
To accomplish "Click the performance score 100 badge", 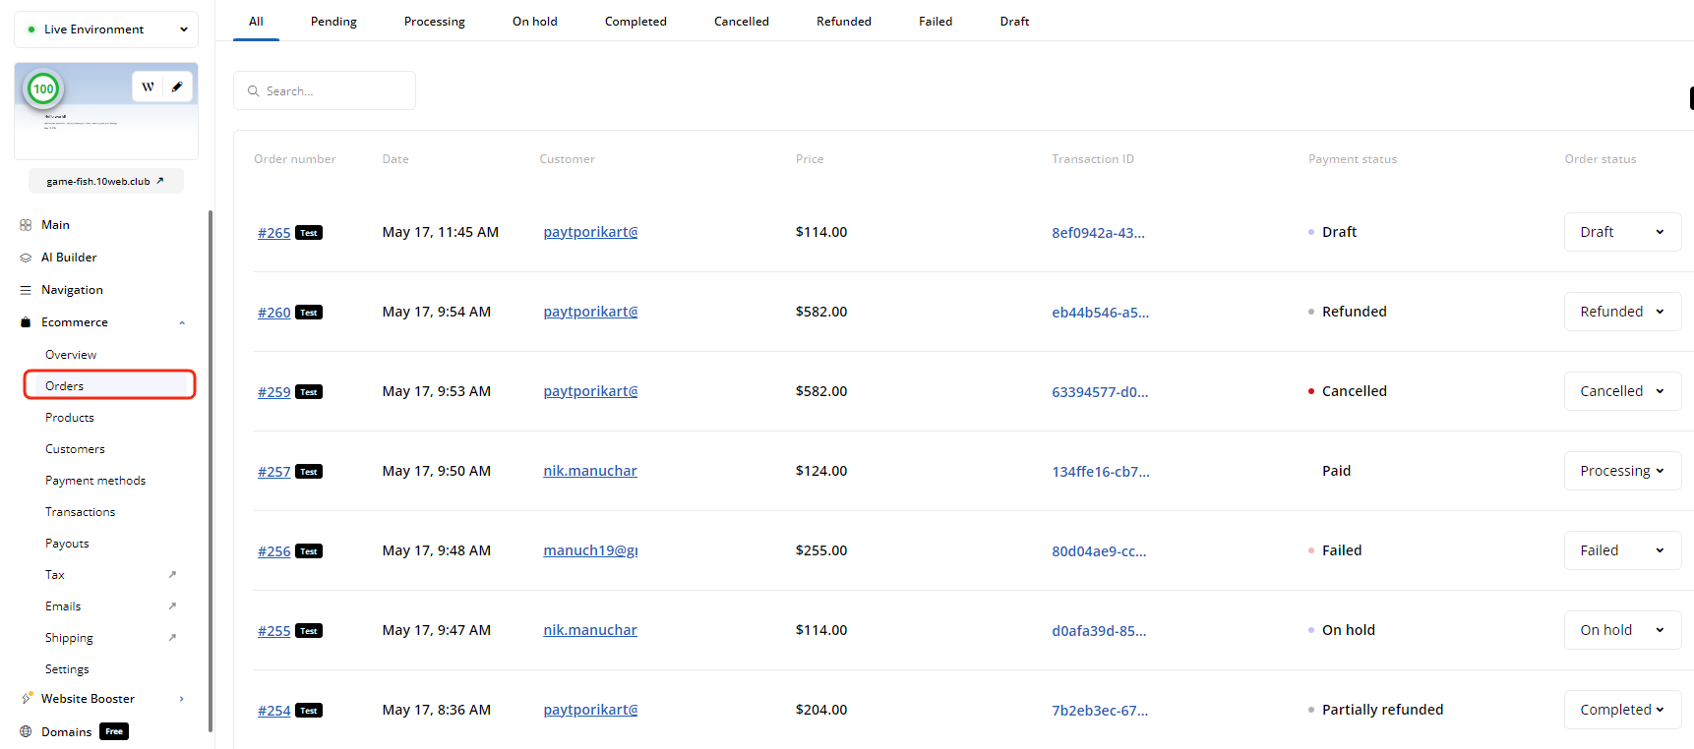I will point(43,89).
